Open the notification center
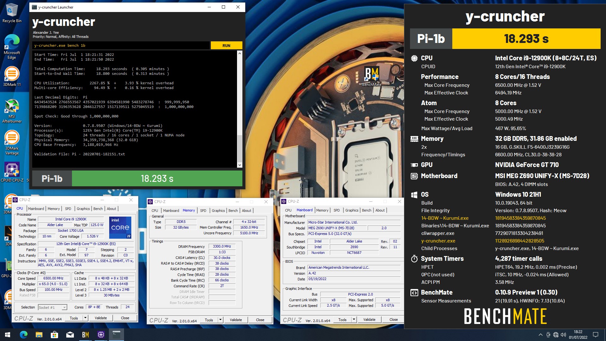Image resolution: width=606 pixels, height=341 pixels. [596, 335]
